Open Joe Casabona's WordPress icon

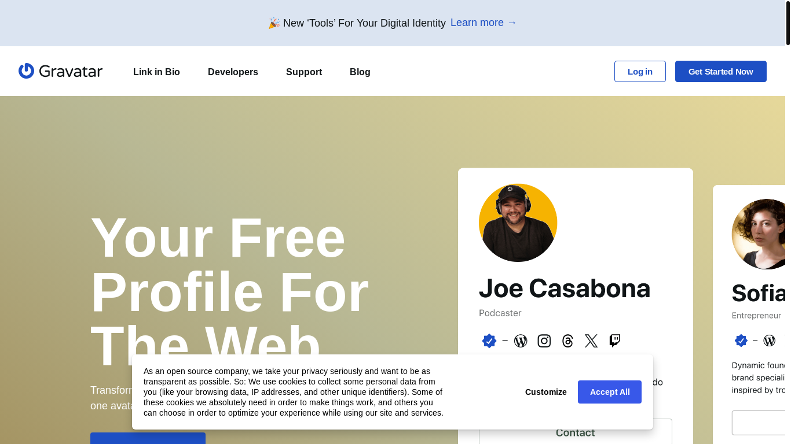[521, 341]
